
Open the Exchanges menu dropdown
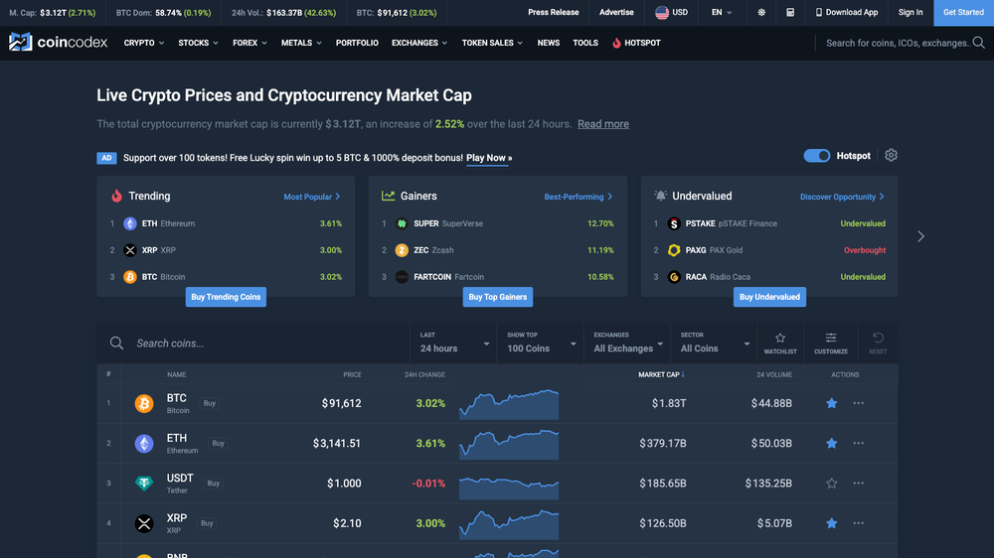tap(419, 43)
